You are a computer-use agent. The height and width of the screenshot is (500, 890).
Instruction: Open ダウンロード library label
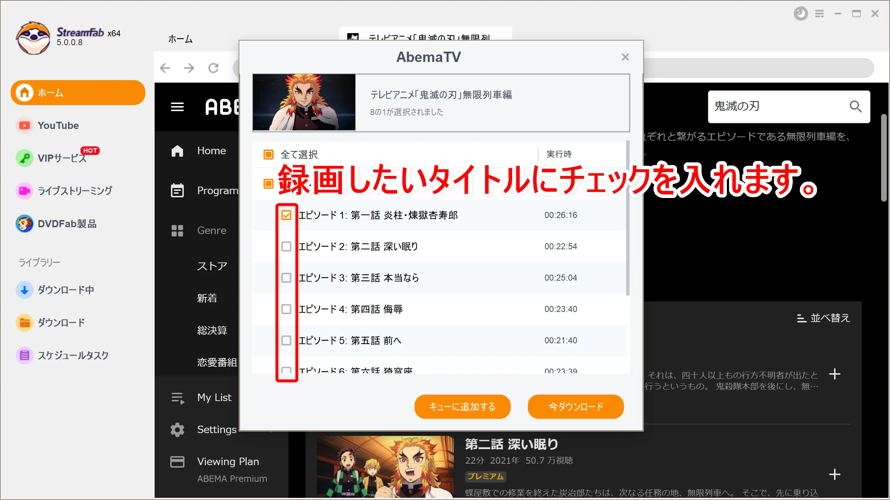pyautogui.click(x=61, y=323)
